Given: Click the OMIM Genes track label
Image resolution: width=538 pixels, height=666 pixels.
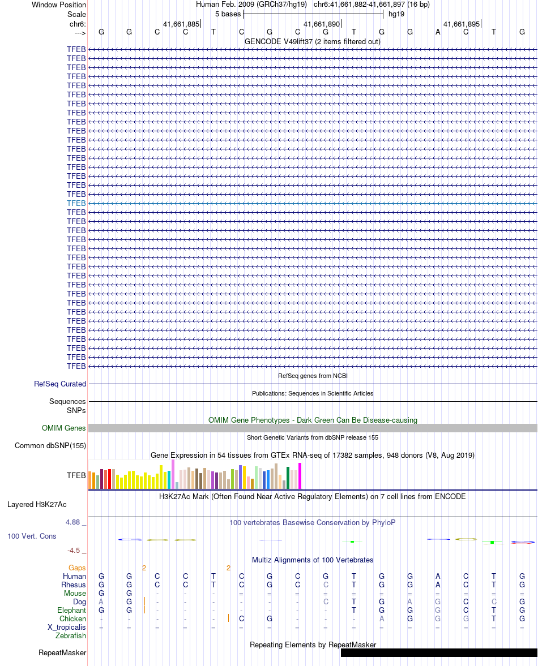Looking at the screenshot, I should pyautogui.click(x=64, y=428).
